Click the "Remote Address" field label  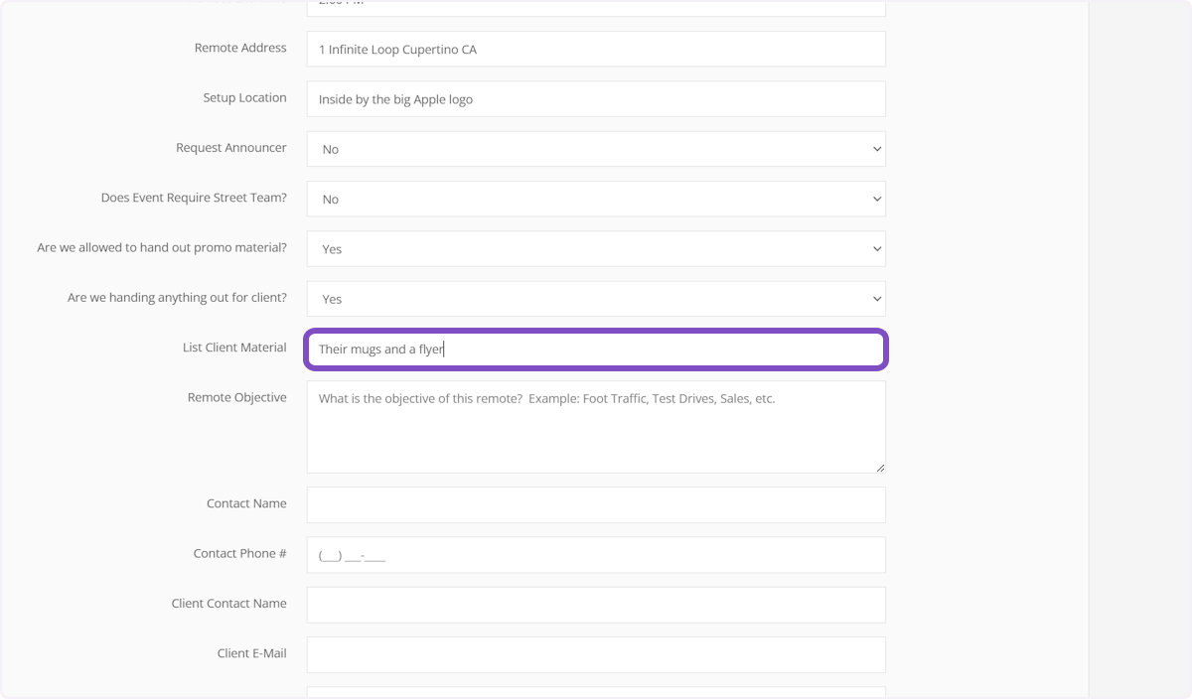tap(240, 48)
